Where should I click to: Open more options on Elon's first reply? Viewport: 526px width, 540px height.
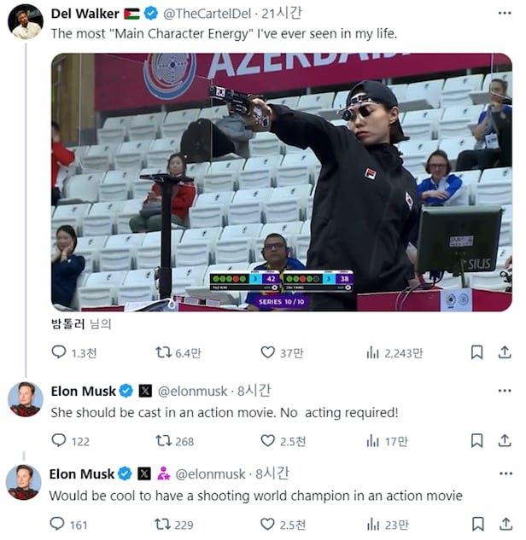504,391
